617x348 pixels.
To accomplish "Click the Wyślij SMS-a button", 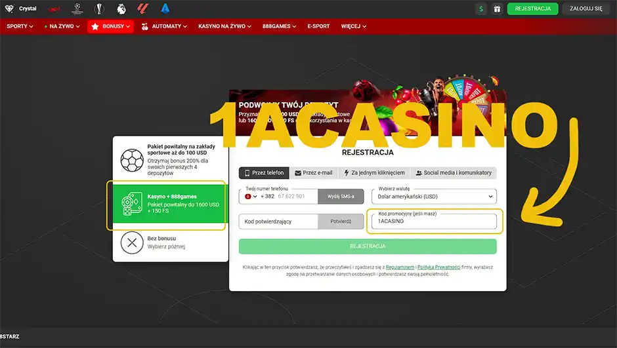I will pos(341,197).
